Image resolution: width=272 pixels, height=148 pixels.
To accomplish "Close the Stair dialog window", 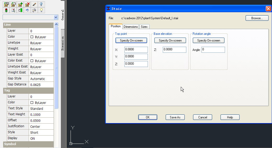I will click(x=268, y=9).
